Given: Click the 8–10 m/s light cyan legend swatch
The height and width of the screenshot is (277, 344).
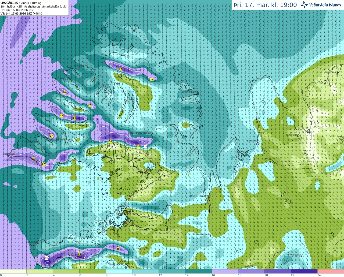Looking at the screenshot, I should pos(119,271).
